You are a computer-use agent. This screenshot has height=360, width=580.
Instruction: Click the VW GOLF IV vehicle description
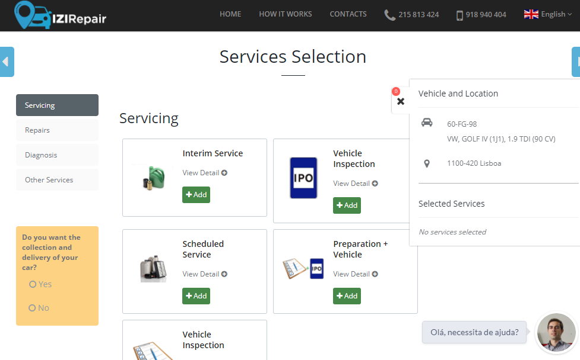[x=501, y=139]
